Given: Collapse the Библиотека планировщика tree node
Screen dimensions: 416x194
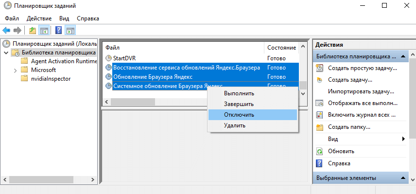Looking at the screenshot, I should click(x=6, y=53).
